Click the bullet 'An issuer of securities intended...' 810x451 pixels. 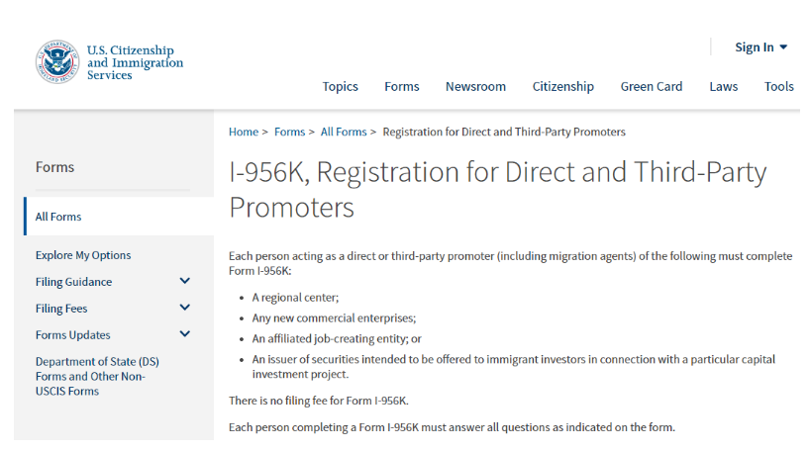[514, 367]
